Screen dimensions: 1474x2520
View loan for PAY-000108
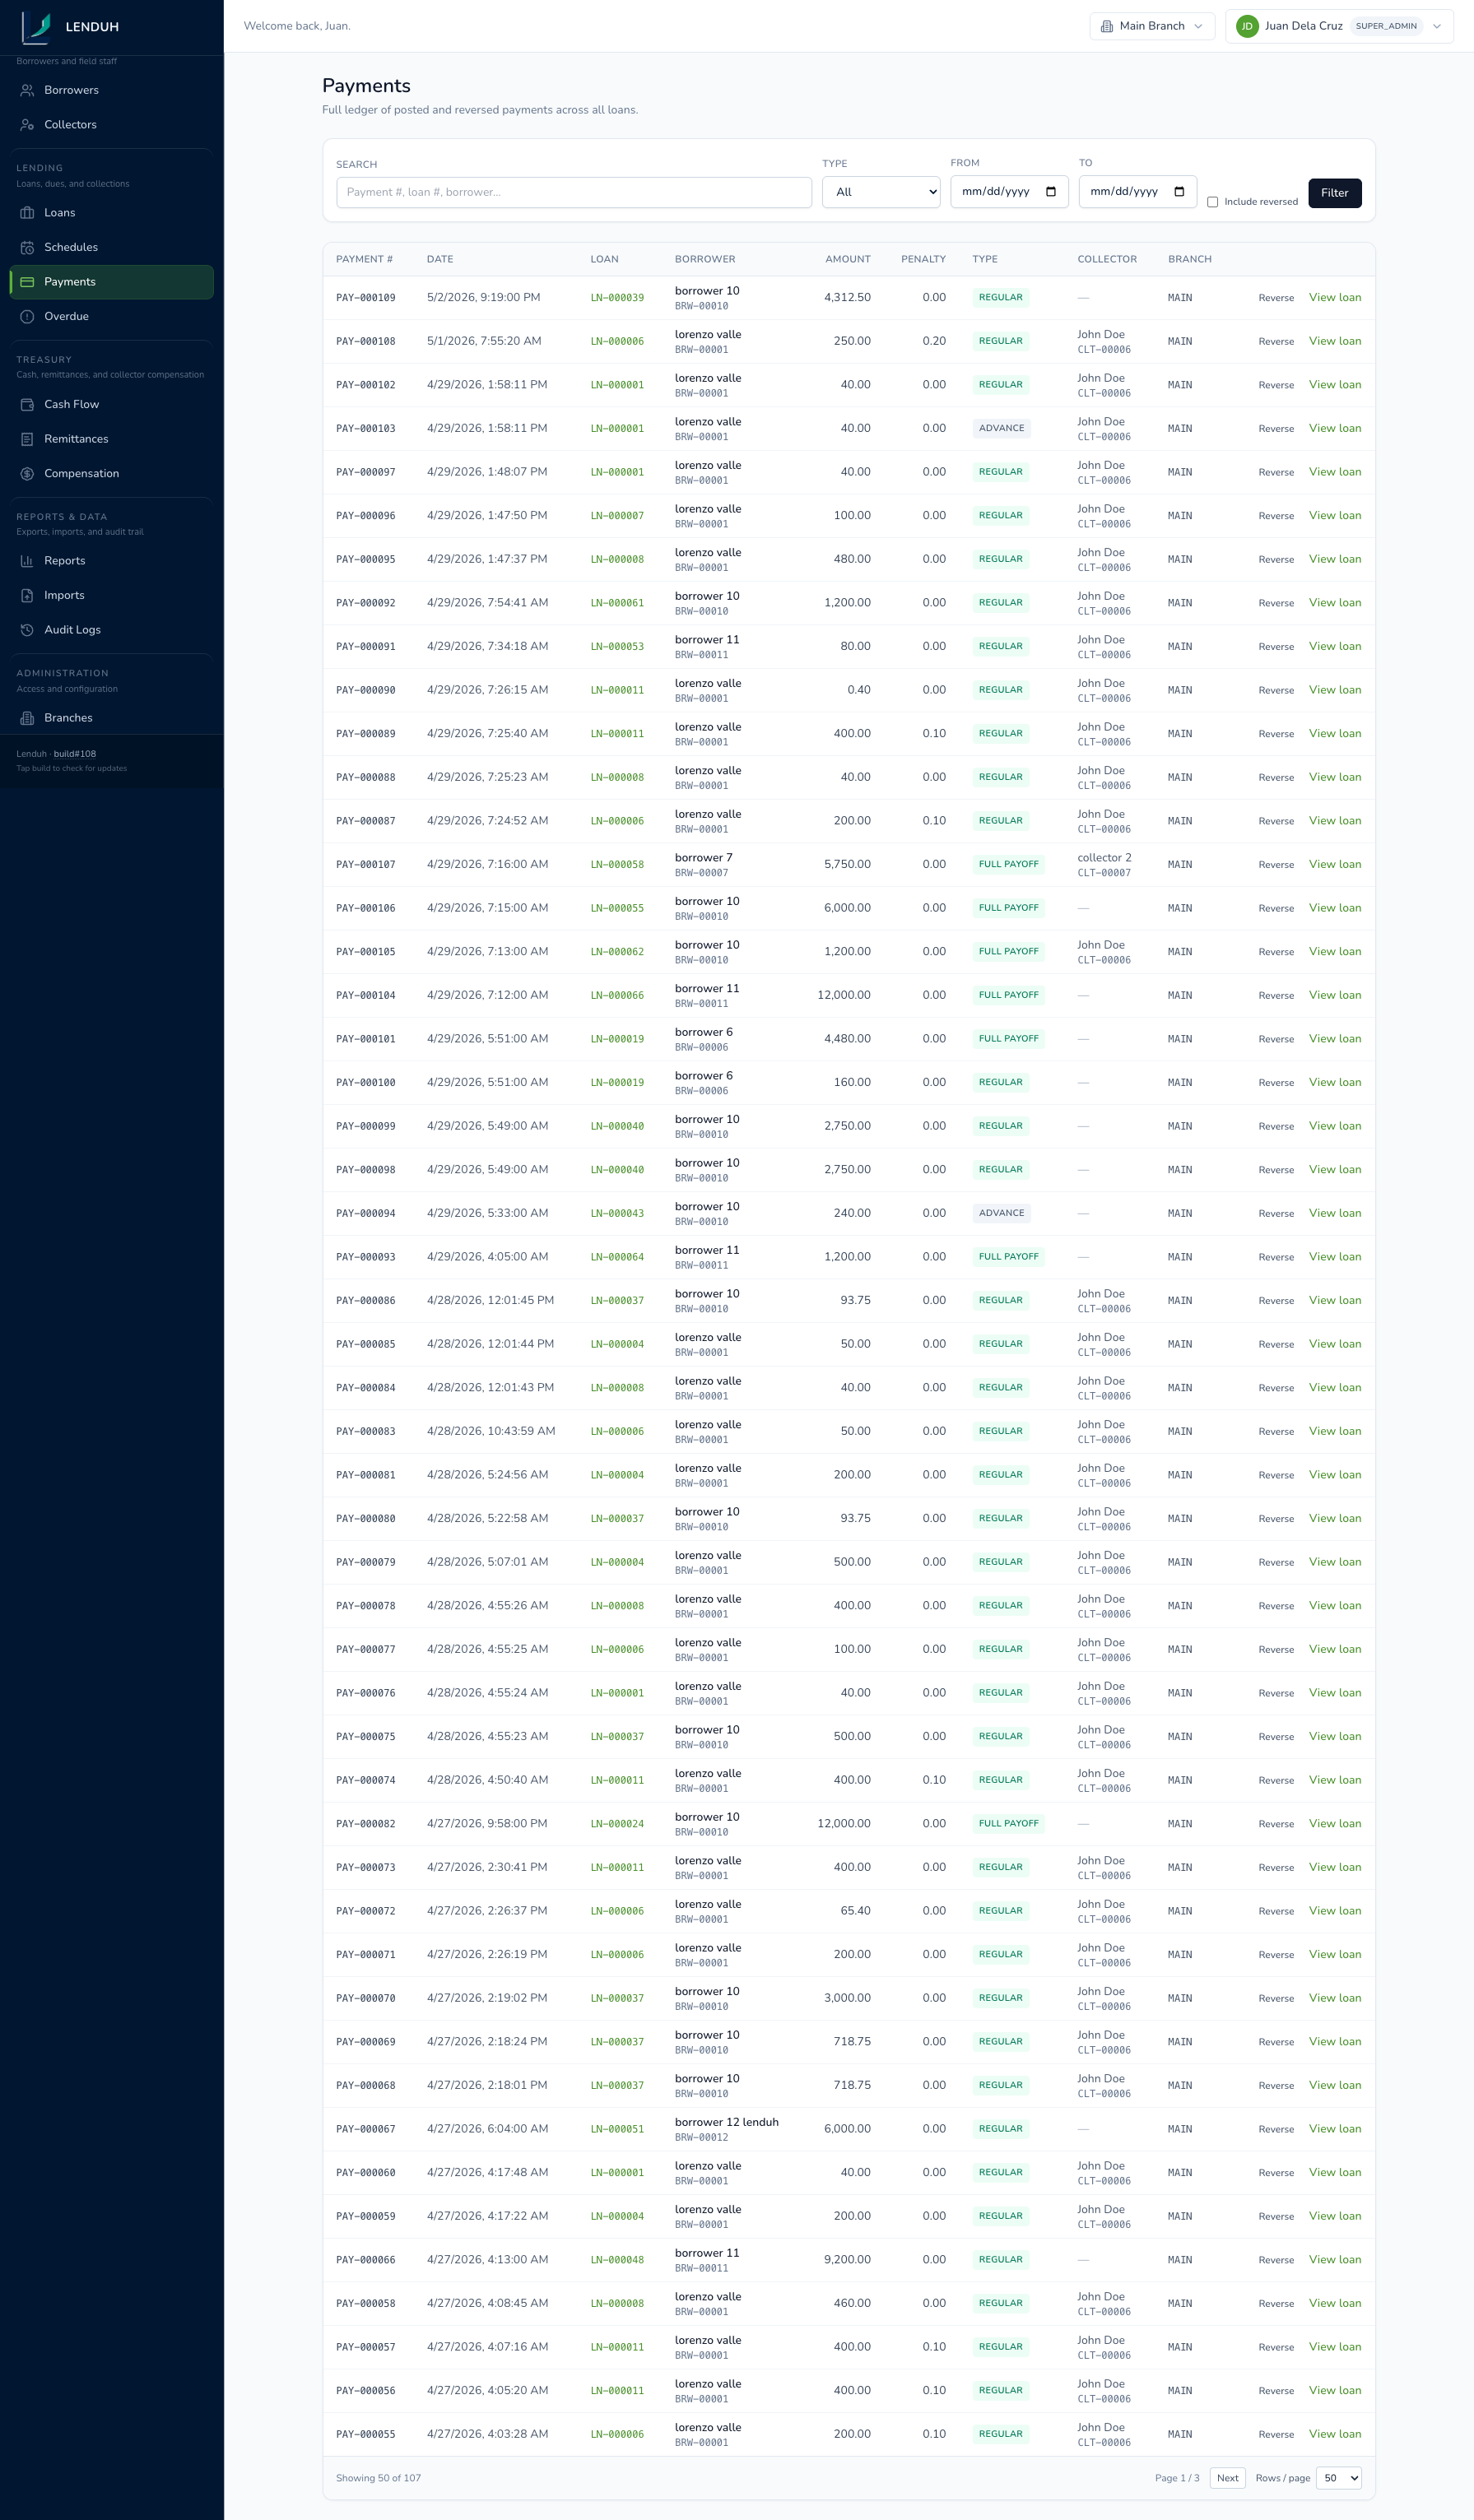pyautogui.click(x=1335, y=341)
